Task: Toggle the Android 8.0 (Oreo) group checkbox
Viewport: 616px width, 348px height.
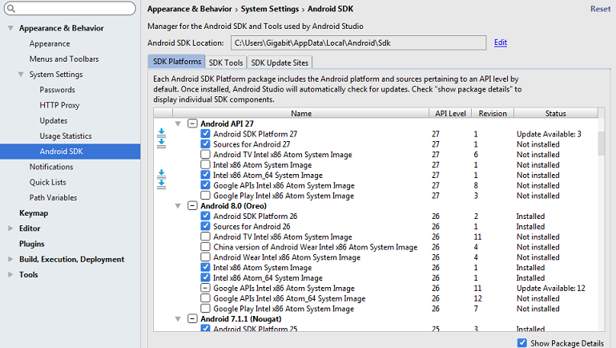Action: click(x=192, y=205)
